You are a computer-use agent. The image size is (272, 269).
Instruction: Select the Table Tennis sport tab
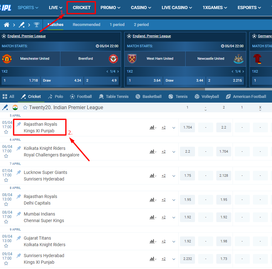pos(114,97)
